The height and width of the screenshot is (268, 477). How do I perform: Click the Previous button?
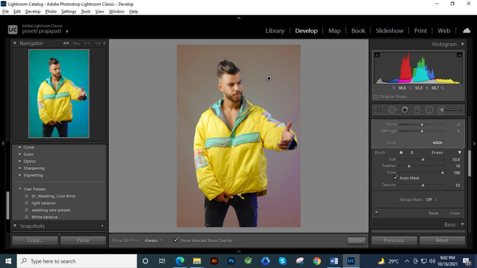pos(394,240)
